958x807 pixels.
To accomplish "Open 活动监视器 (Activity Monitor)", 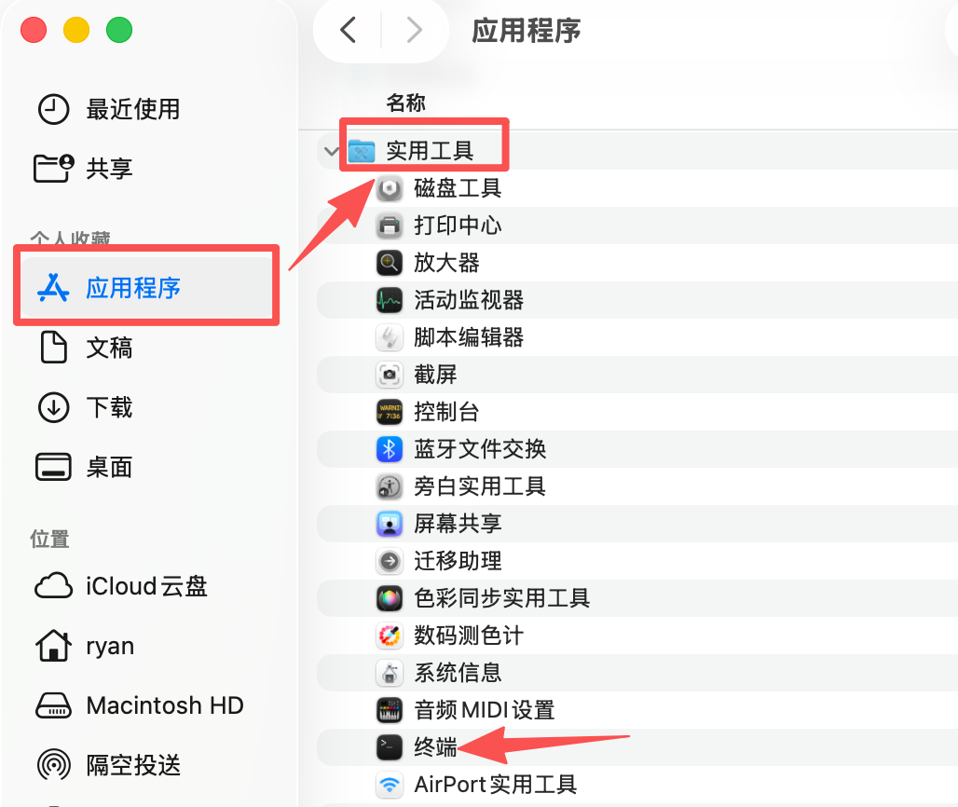I will [466, 300].
